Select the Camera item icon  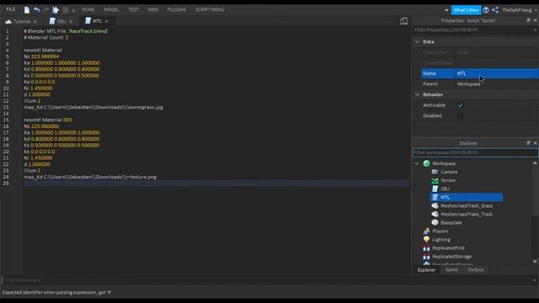435,172
